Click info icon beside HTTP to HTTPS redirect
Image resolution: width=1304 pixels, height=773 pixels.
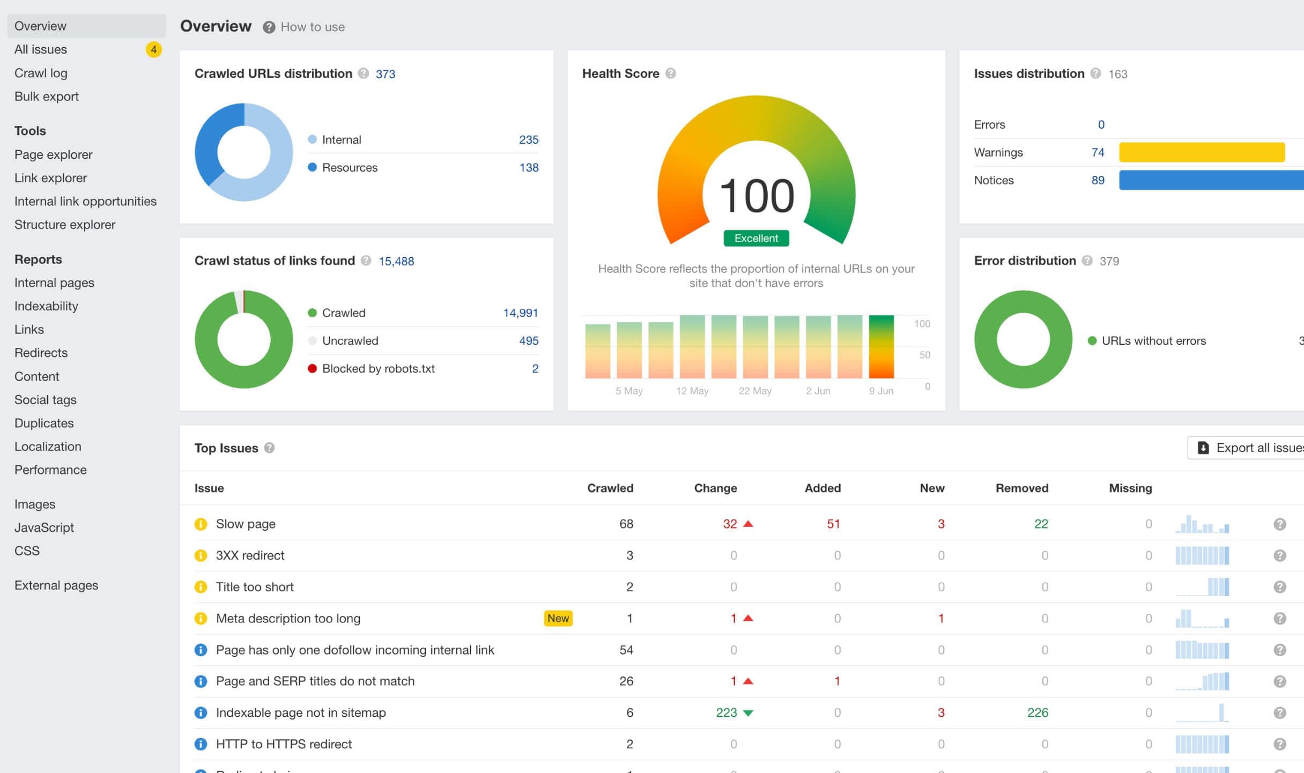201,744
